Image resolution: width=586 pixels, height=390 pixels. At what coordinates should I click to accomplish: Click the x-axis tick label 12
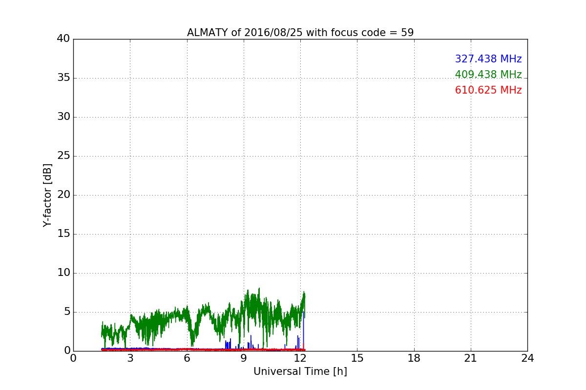click(x=300, y=358)
